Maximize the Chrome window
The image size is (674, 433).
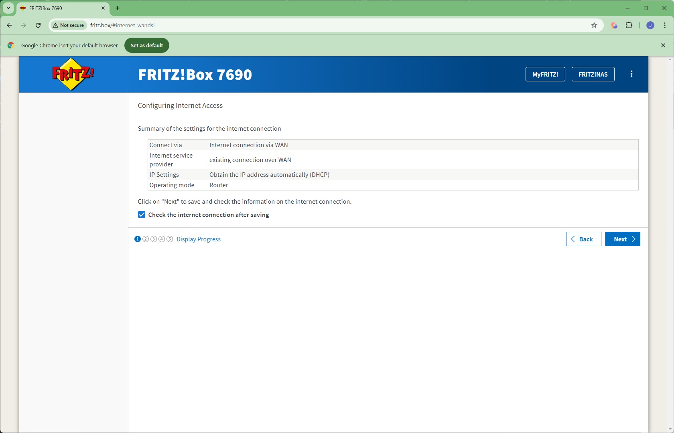click(x=646, y=8)
